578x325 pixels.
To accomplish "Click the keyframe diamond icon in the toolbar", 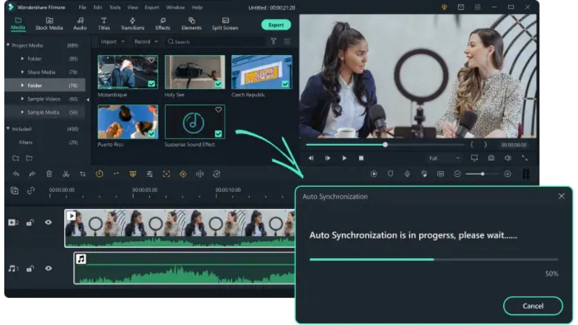I will 182,174.
